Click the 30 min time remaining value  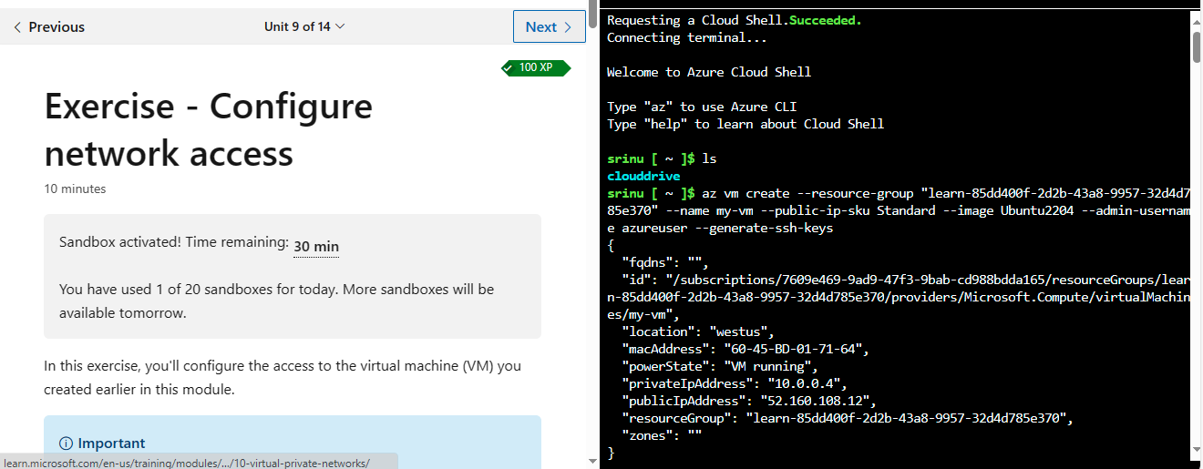click(x=316, y=246)
